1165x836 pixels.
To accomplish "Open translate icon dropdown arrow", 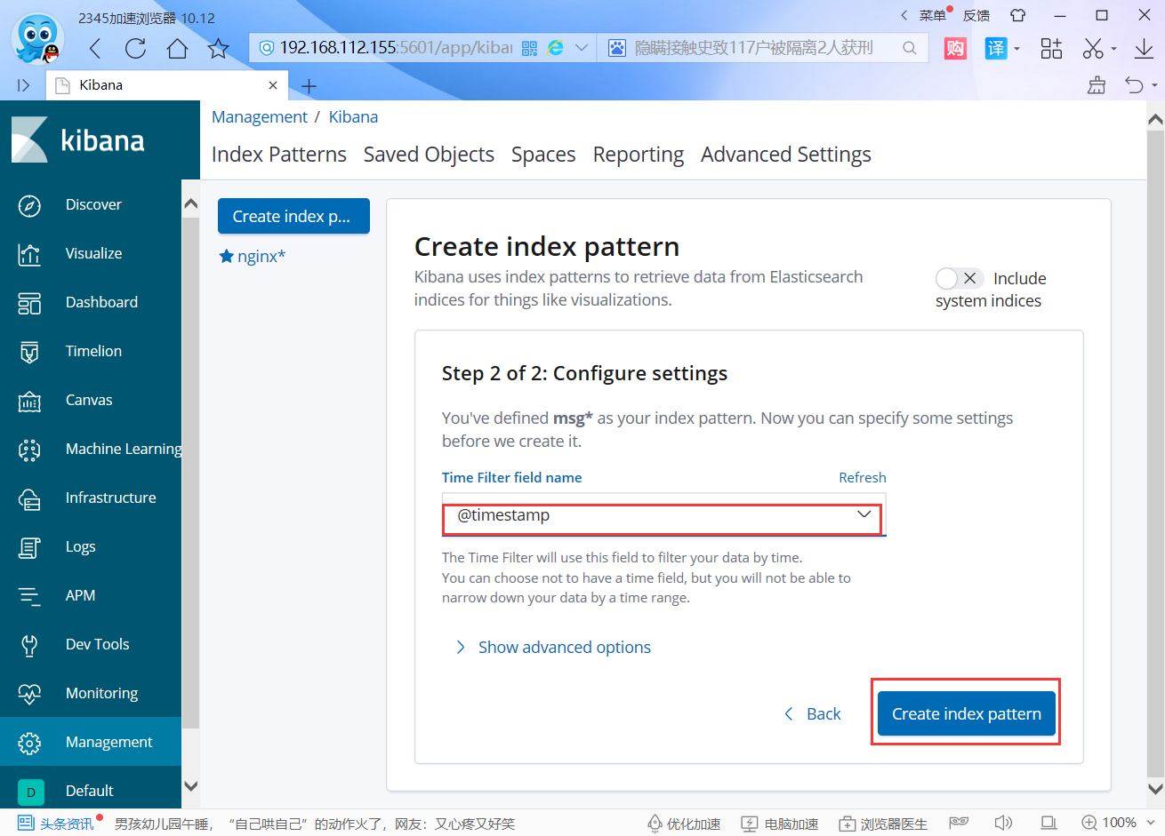I will click(x=1016, y=49).
